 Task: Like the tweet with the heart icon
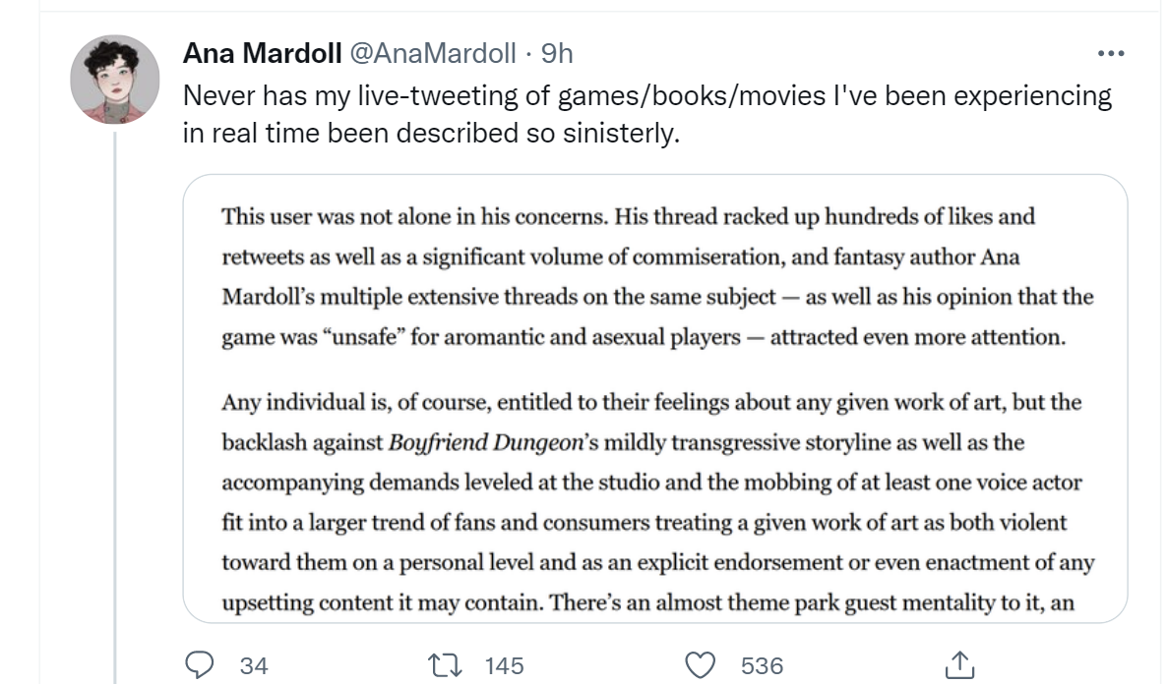[700, 665]
